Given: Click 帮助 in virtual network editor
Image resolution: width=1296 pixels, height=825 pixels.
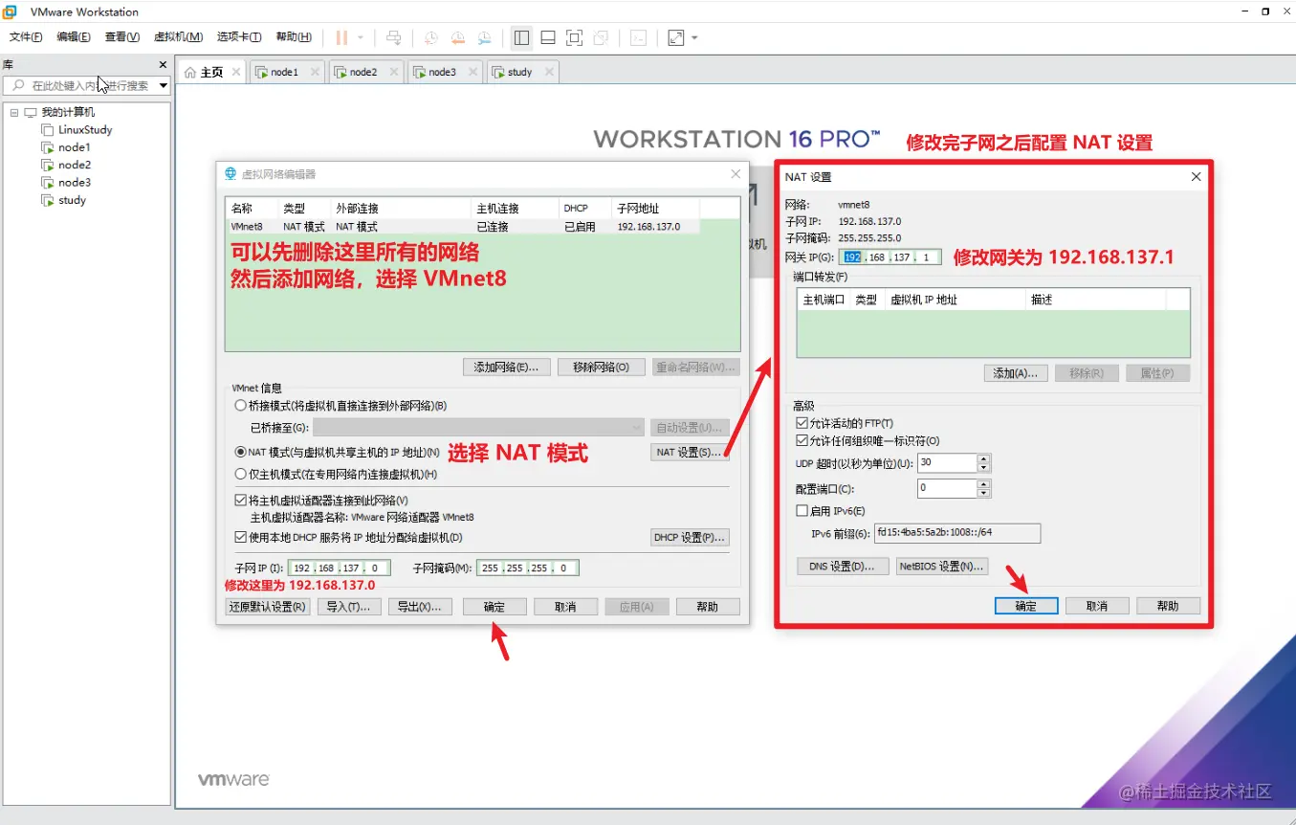Looking at the screenshot, I should [708, 607].
